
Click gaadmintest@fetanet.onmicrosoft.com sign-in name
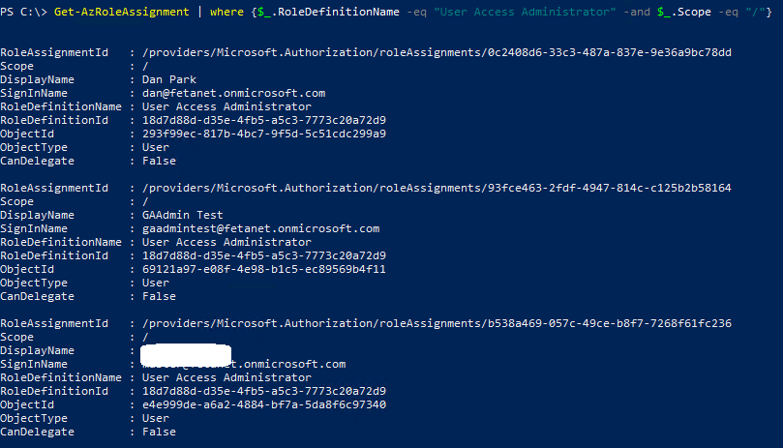pyautogui.click(x=260, y=228)
